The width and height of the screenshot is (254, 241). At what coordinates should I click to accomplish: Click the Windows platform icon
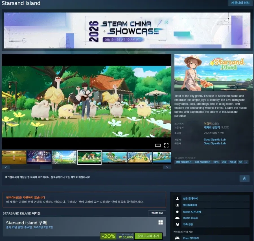[161, 222]
